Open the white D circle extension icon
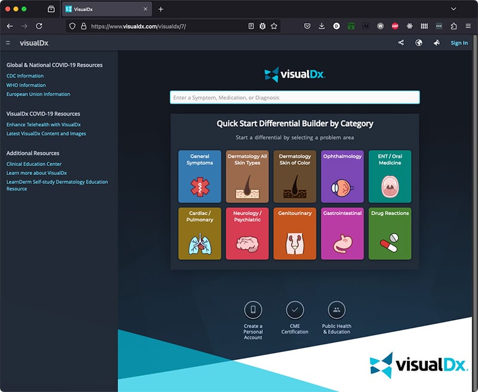This screenshot has width=478, height=392. tap(336, 26)
